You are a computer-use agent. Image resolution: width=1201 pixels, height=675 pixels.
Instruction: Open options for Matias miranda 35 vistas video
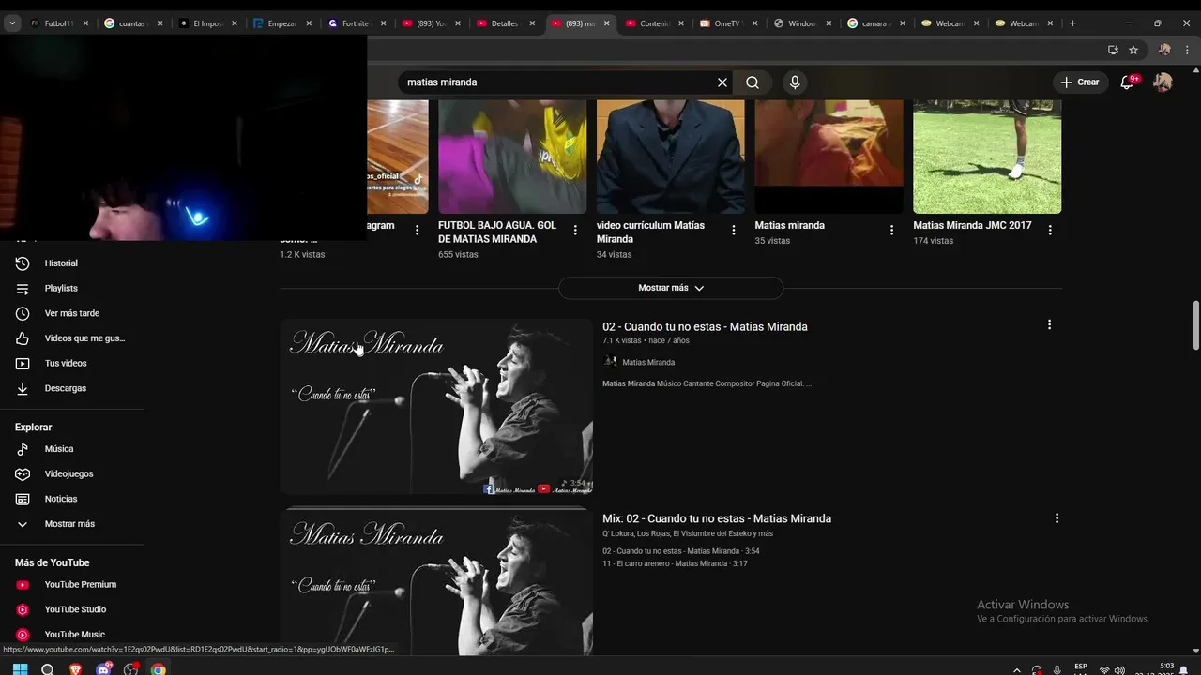coord(891,230)
